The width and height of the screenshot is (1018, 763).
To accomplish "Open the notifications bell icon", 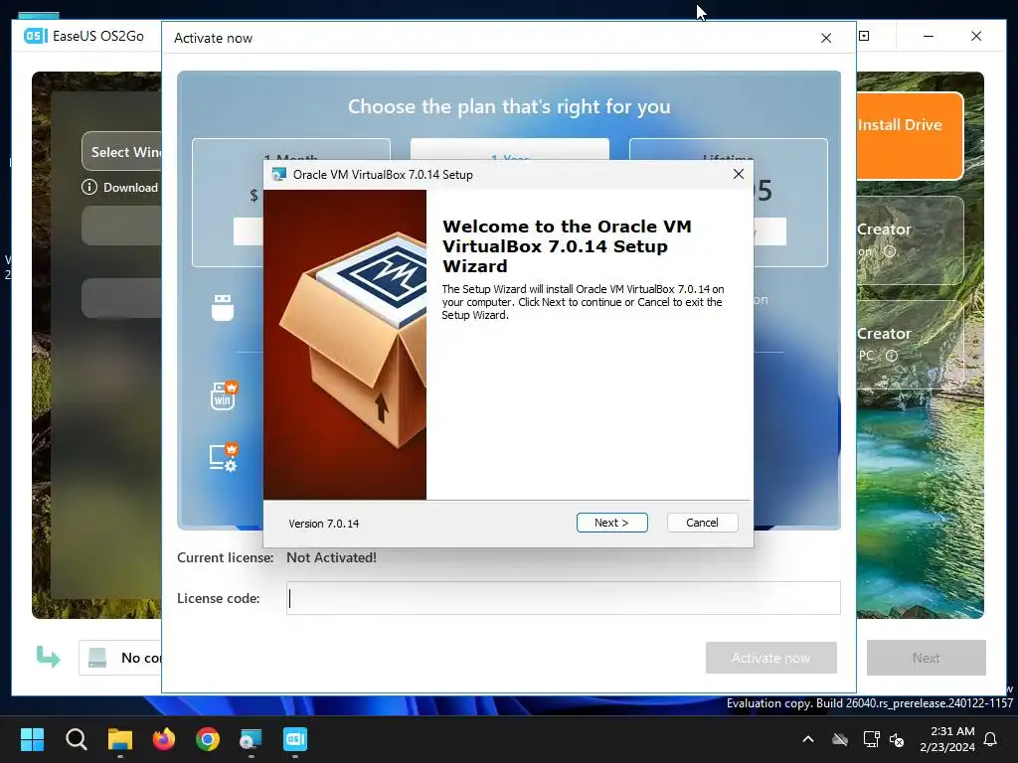I will [x=991, y=739].
